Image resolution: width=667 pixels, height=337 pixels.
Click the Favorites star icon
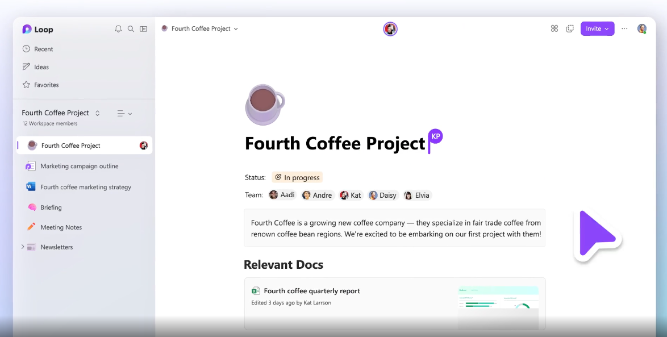(x=26, y=84)
